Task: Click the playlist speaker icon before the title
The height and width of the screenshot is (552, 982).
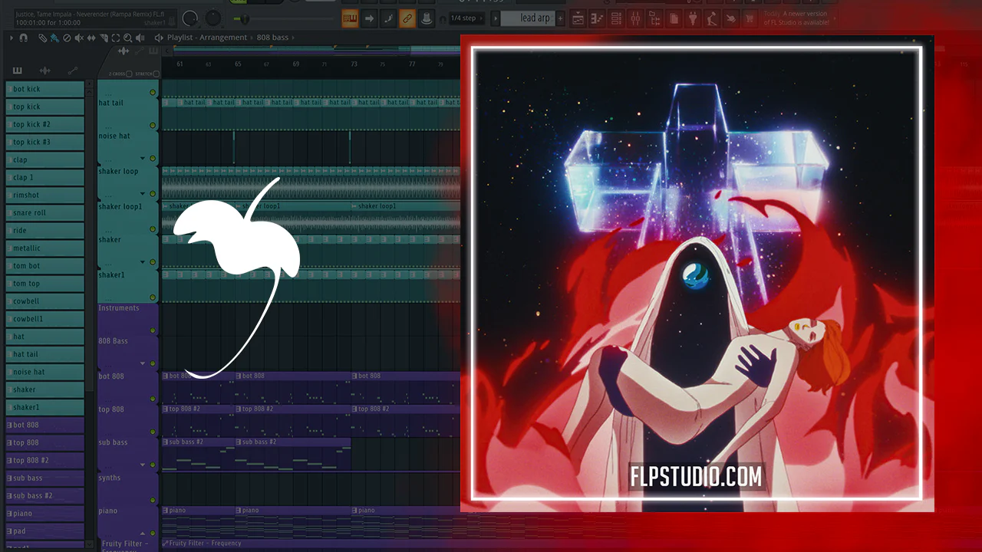Action: (159, 38)
